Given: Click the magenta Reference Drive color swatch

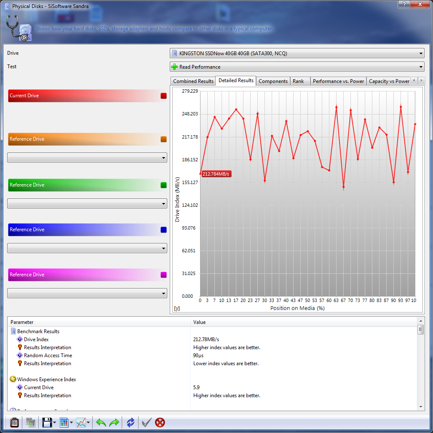Looking at the screenshot, I should tap(163, 275).
